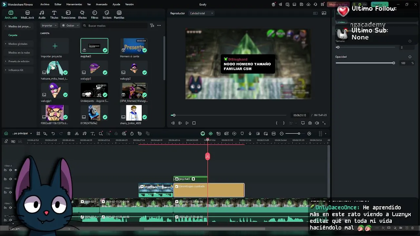This screenshot has width=420, height=236.
Task: Set the mark out point bracket
Action: [284, 123]
